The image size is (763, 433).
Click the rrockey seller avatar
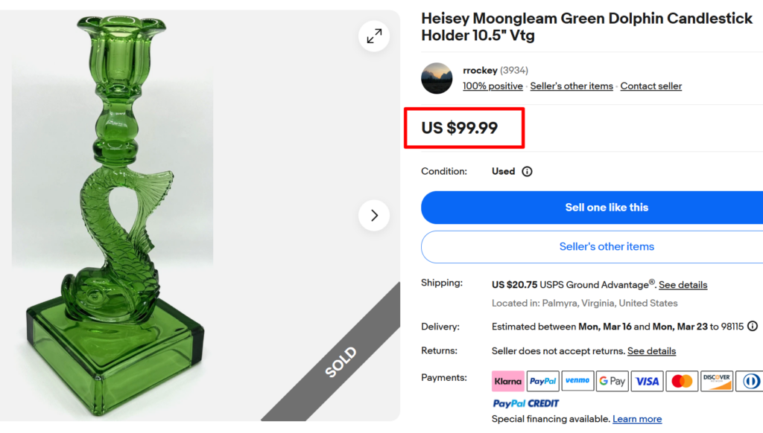pyautogui.click(x=437, y=78)
